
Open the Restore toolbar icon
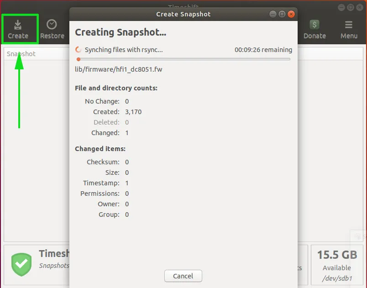click(52, 28)
